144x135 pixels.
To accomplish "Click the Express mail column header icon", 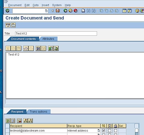I will pyautogui.click(x=103, y=126).
